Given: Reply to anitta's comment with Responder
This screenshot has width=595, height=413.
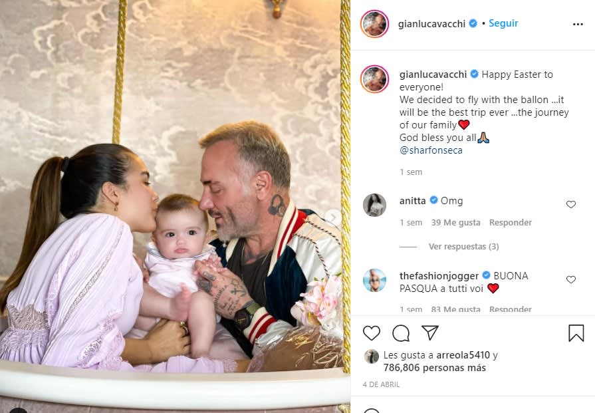Looking at the screenshot, I should [511, 222].
